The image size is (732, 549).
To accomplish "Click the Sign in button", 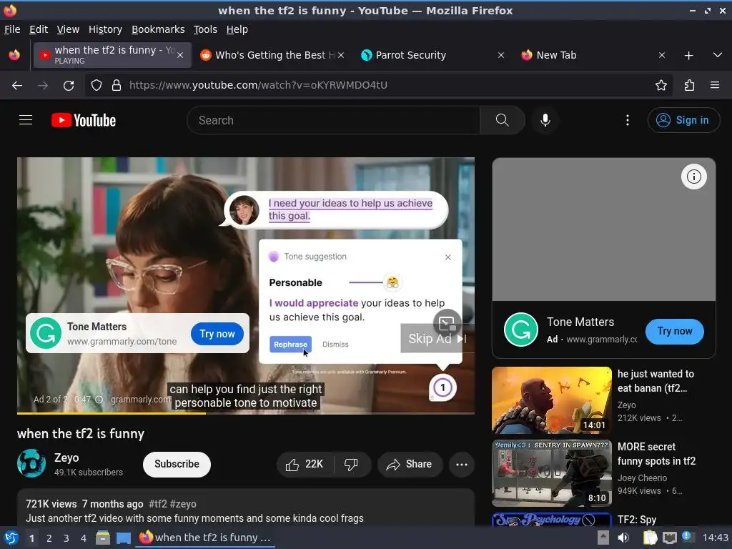I will [x=683, y=120].
